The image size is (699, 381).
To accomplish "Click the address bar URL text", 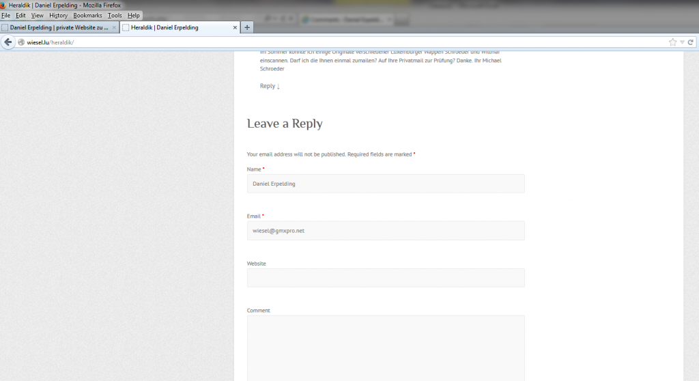I will coord(50,42).
